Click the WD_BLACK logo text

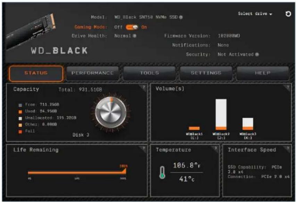(59, 51)
